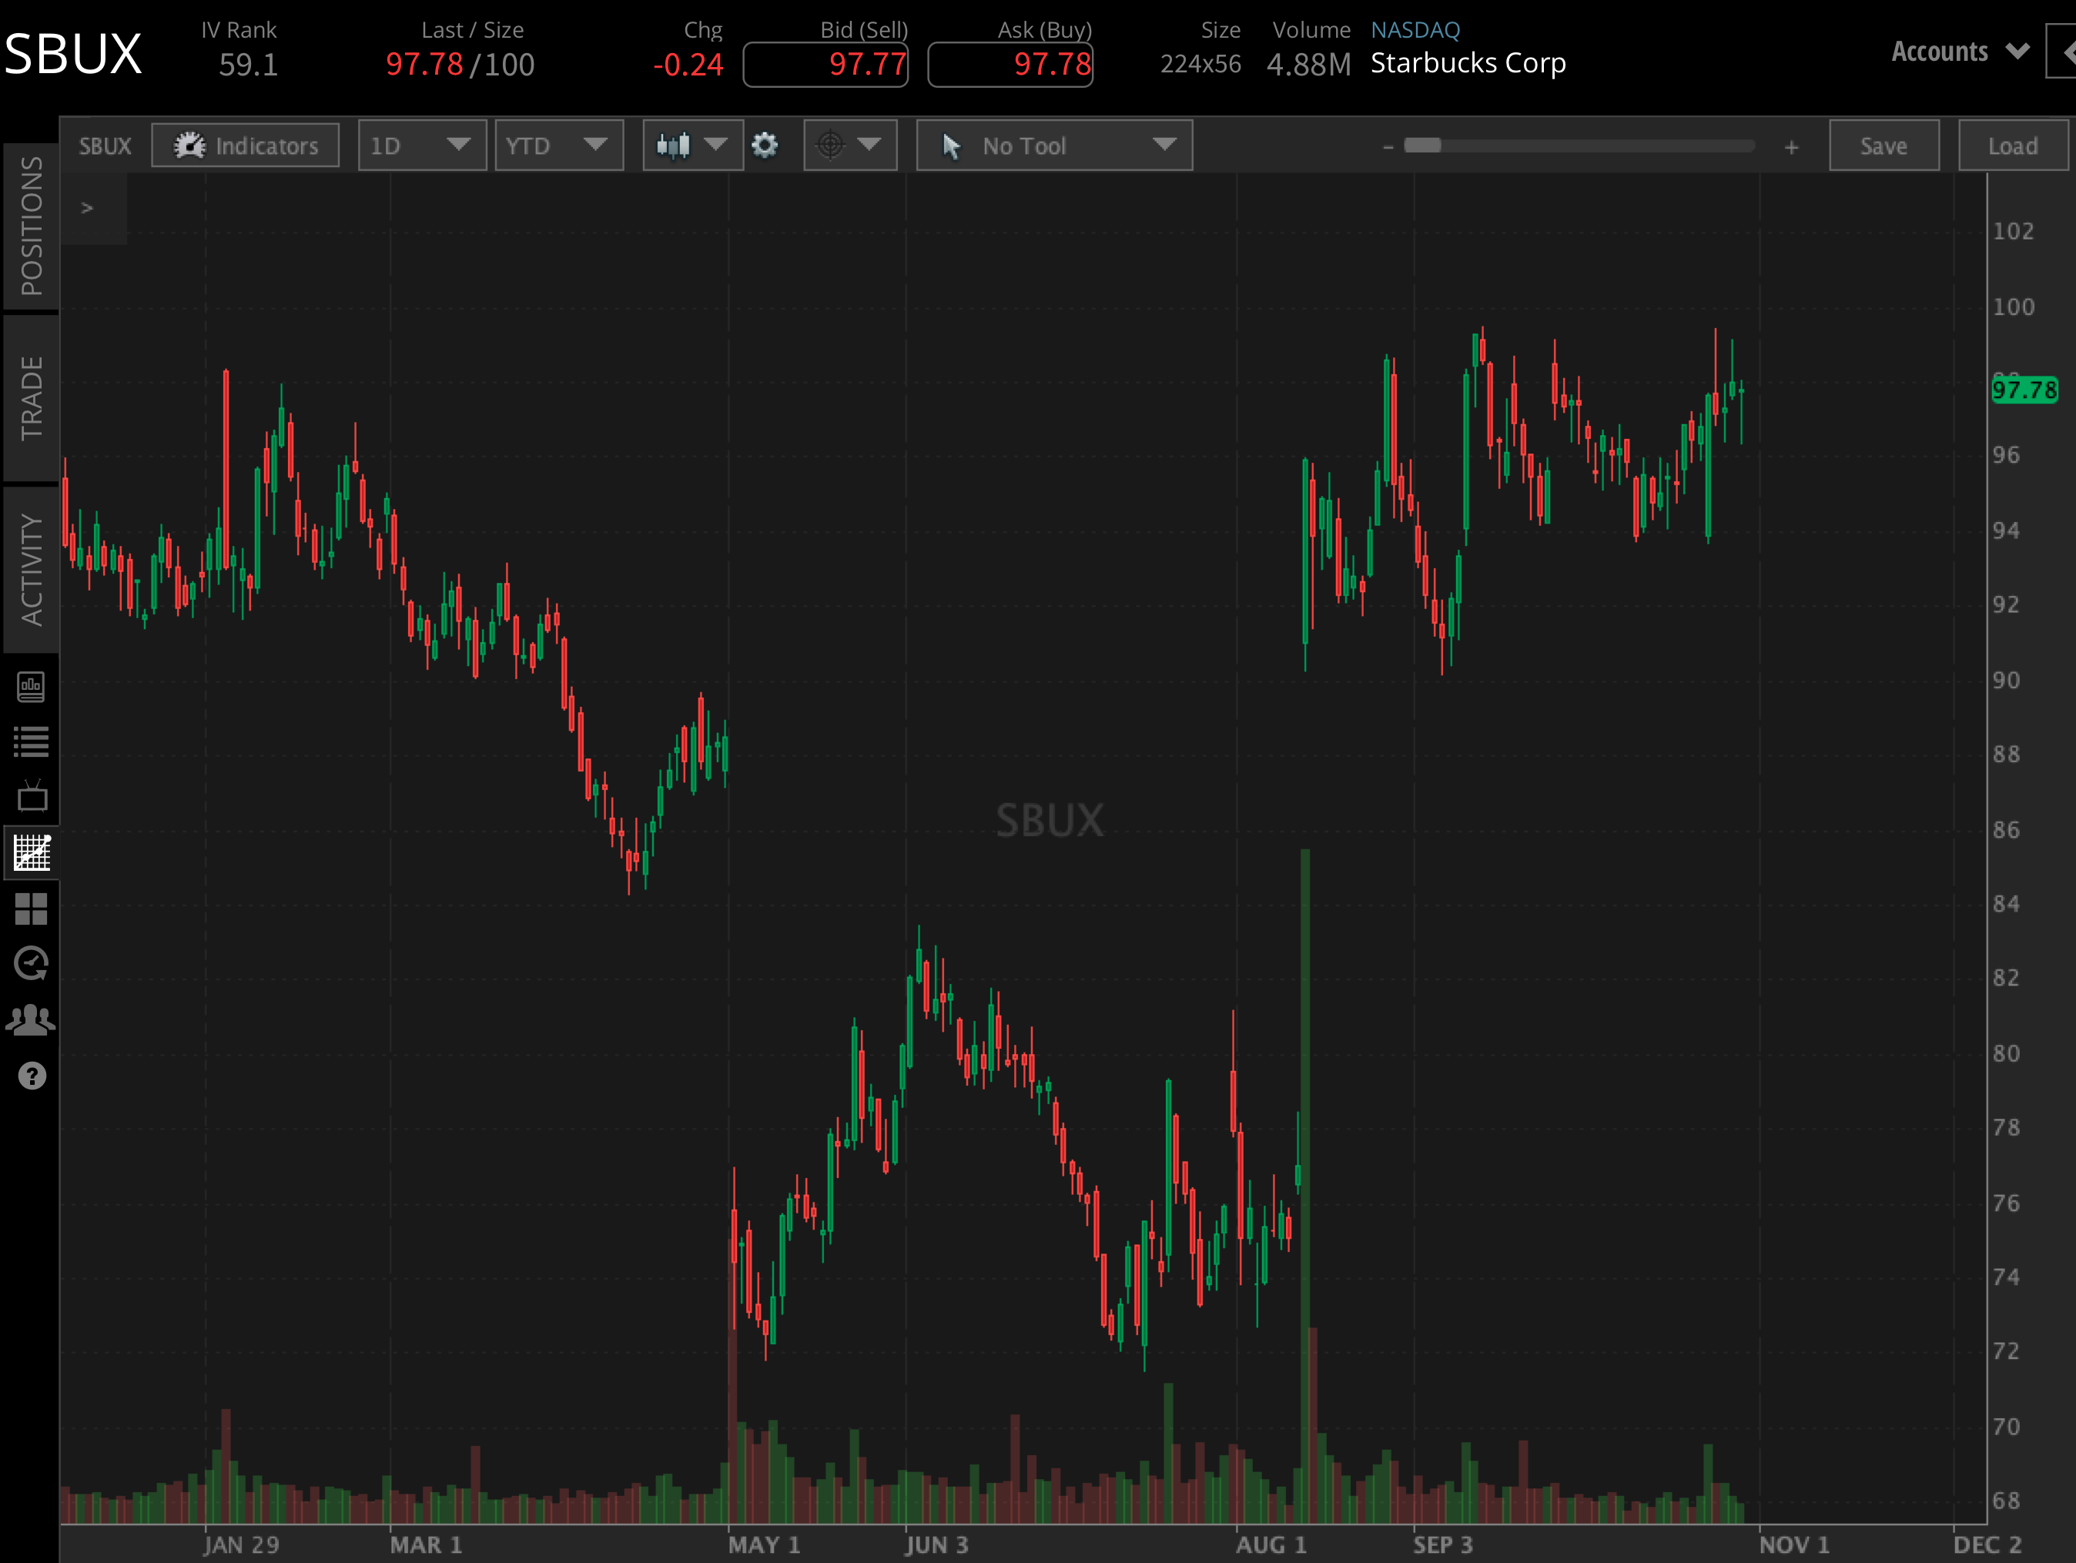Open the history clock icon in sidebar

coord(32,963)
